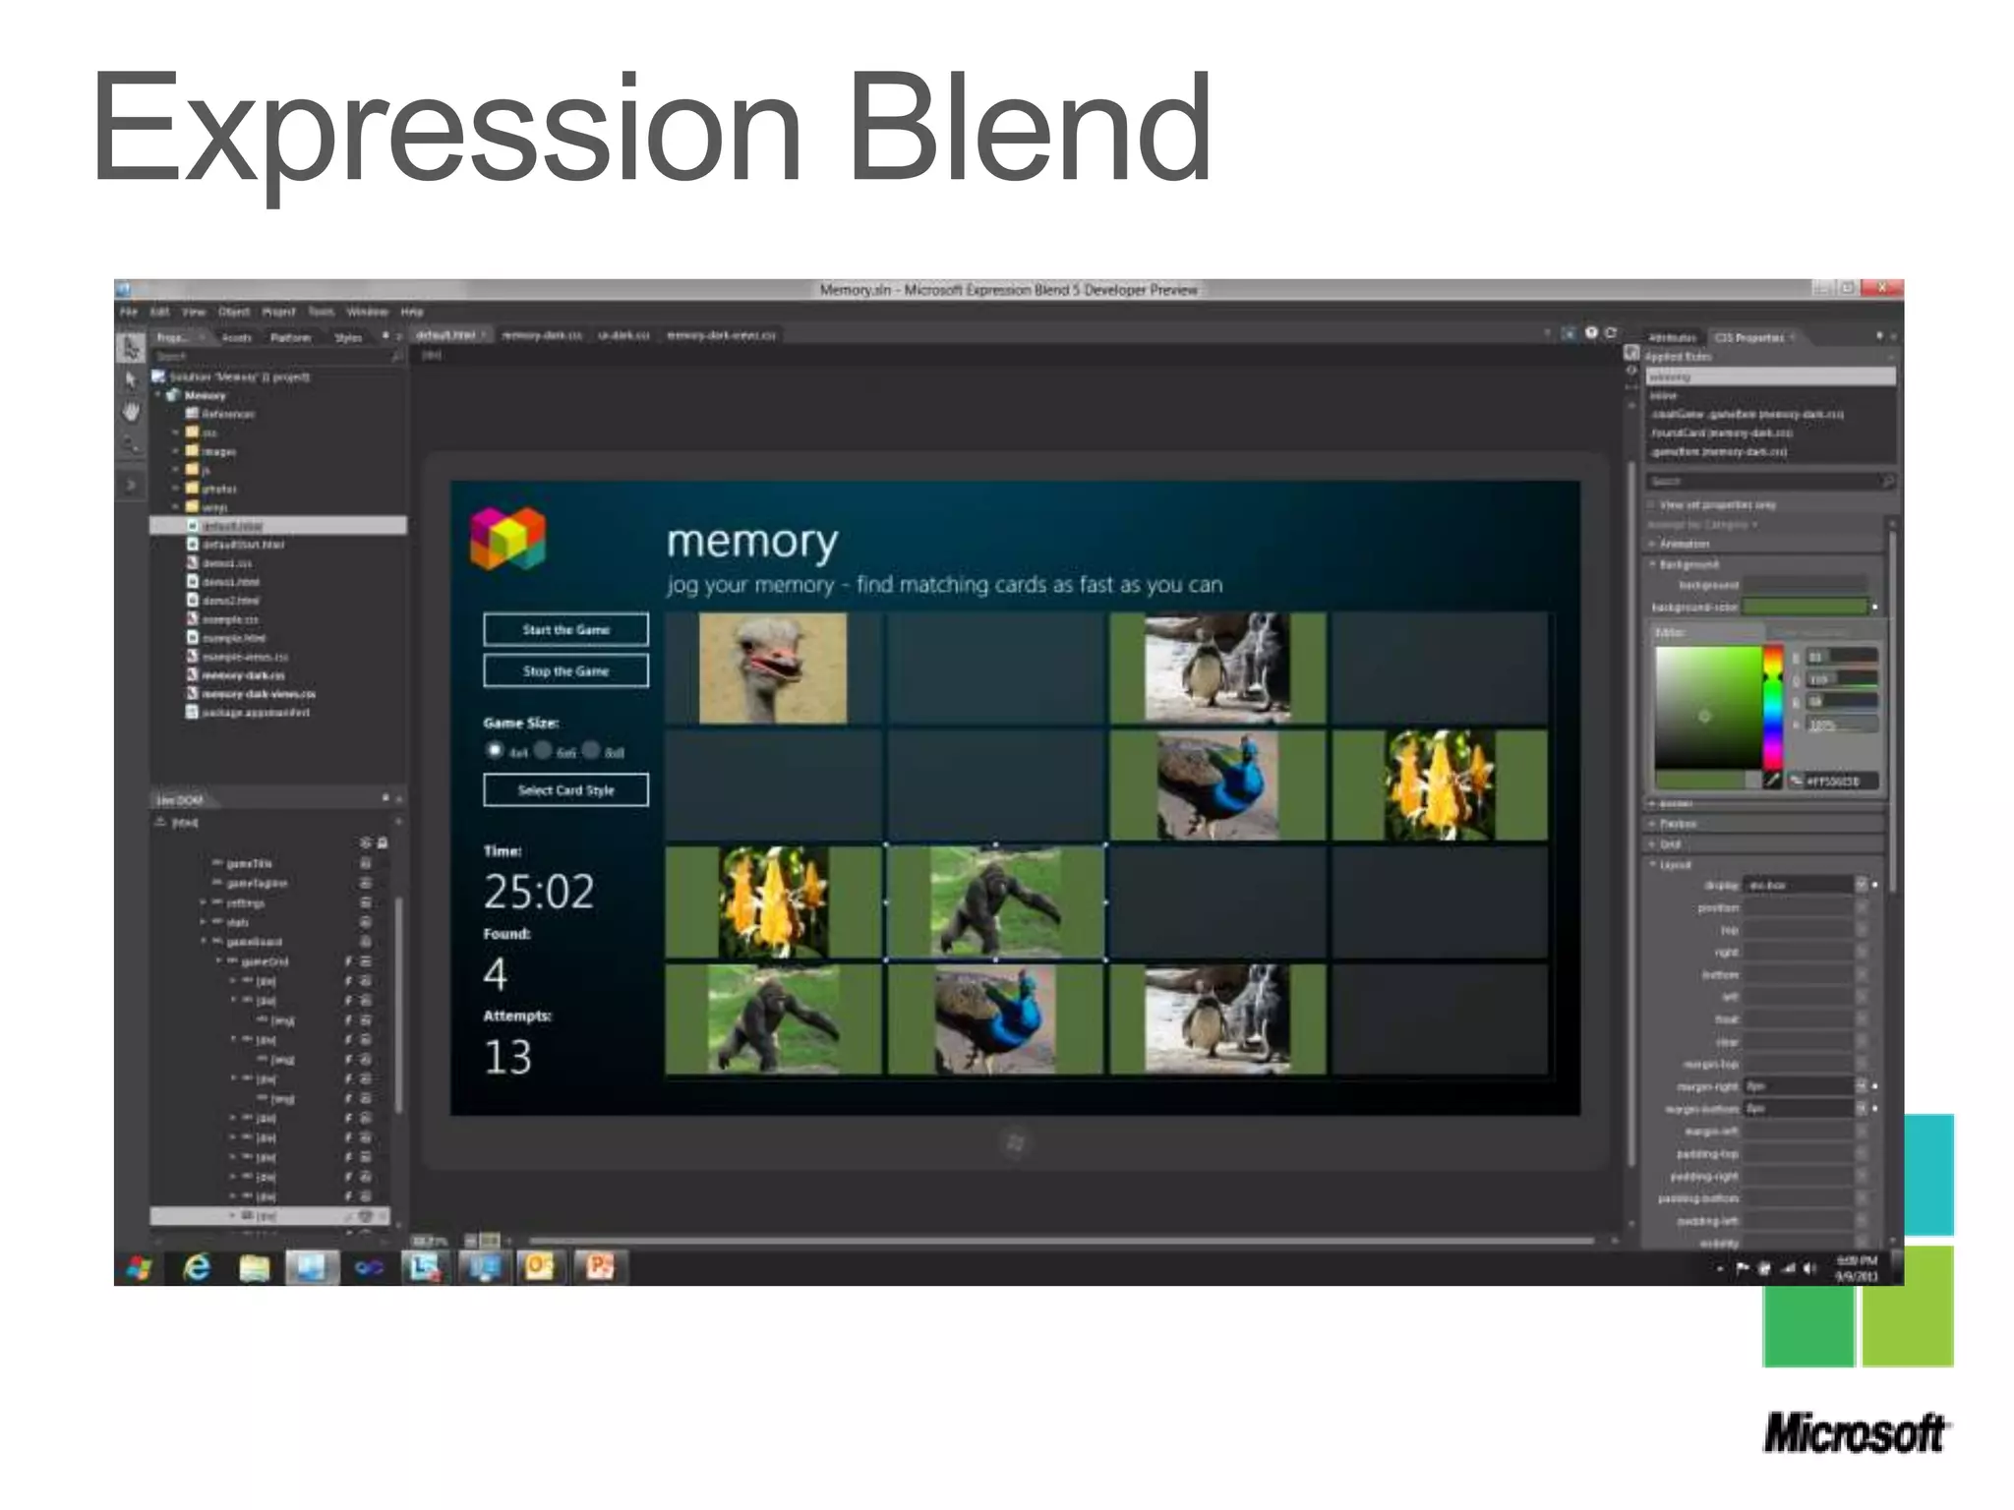Click the refresh icon above the design surface
This screenshot has height=1510, width=2014.
1611,333
